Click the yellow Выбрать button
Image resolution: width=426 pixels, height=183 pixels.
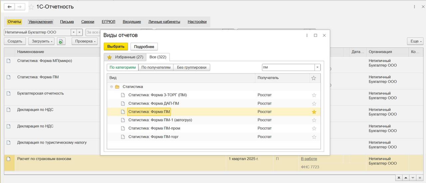point(116,46)
